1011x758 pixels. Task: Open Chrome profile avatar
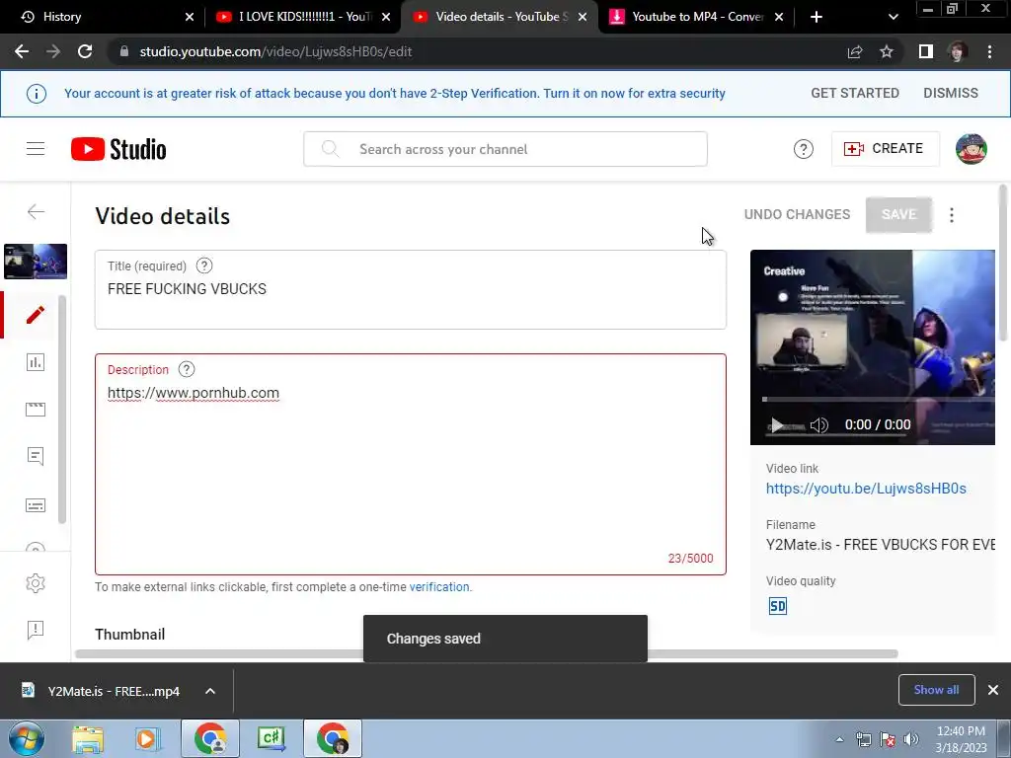[x=958, y=51]
